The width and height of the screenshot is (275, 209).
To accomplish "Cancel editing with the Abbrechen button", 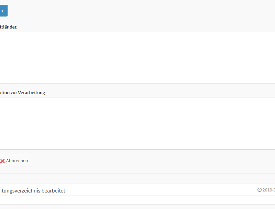I will click(16, 161).
